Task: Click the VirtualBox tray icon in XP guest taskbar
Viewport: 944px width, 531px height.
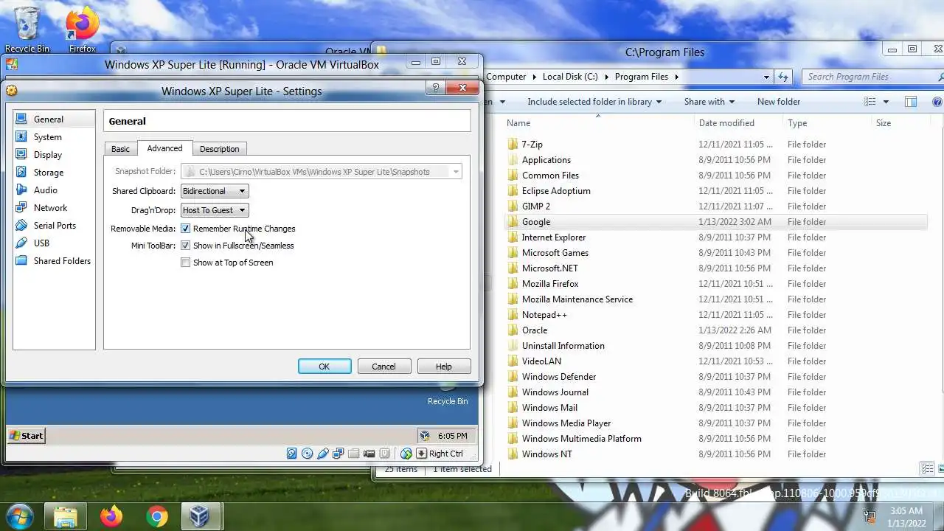Action: pos(424,436)
